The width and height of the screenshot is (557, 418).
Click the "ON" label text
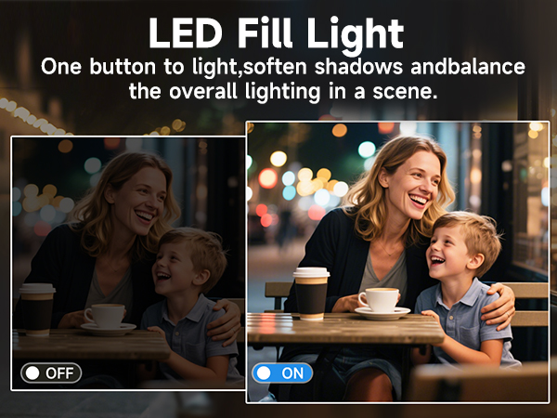tap(292, 373)
